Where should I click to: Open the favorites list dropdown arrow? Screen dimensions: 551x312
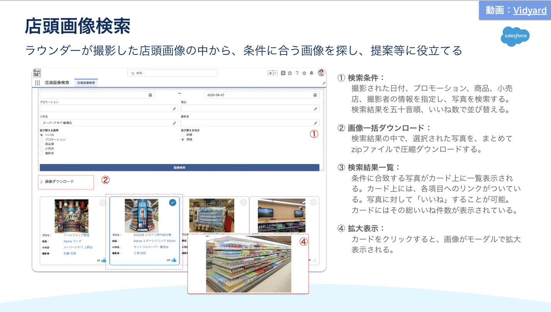pos(275,73)
